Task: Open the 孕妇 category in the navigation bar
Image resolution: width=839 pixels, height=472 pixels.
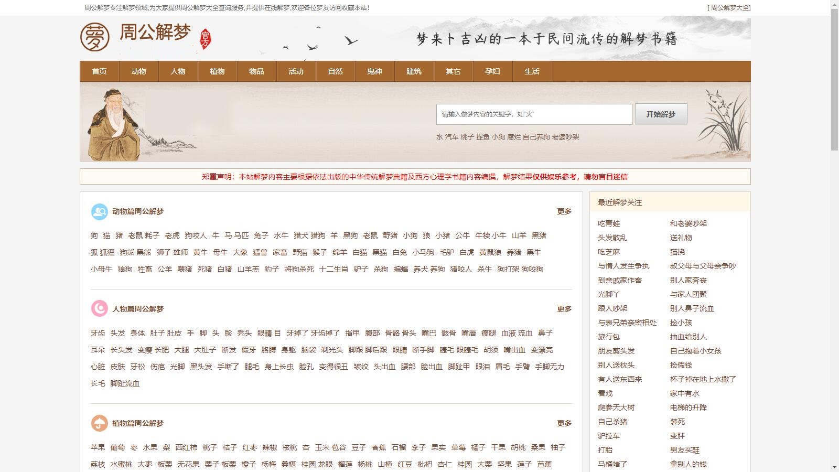Action: tap(492, 71)
